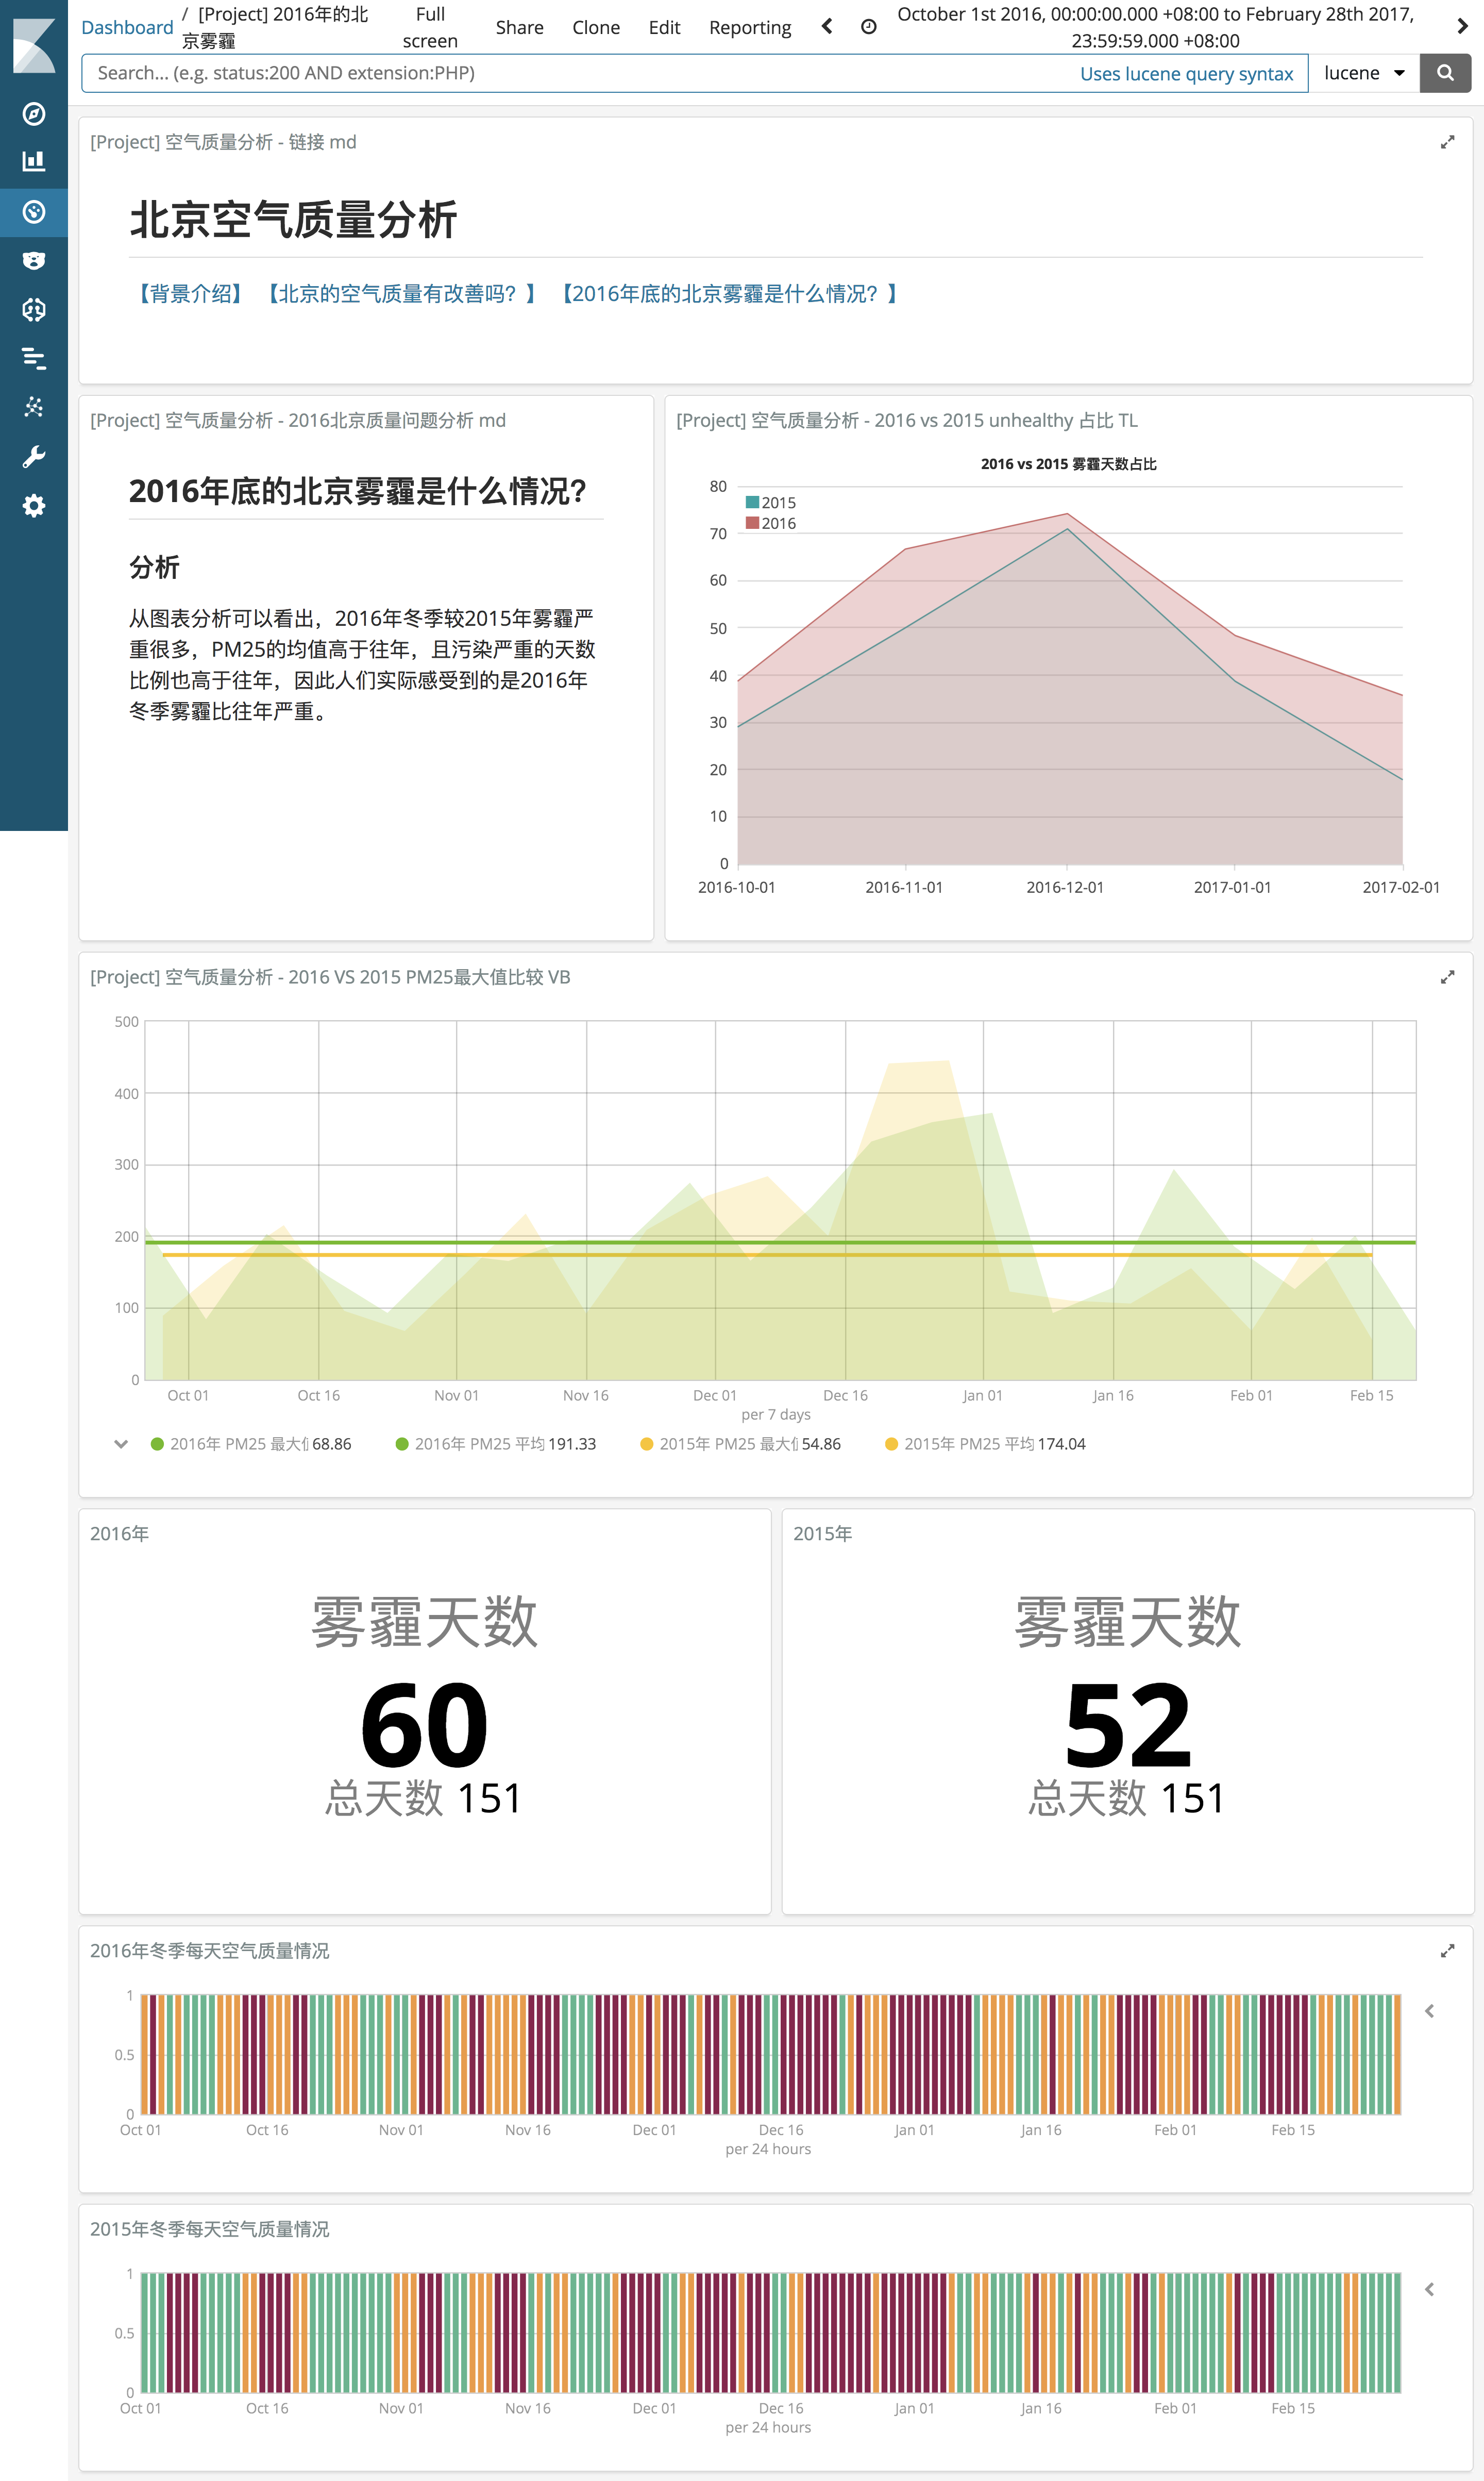Click 2015 teal legend swatch in Timelion chart
Screen dimensions: 1484x2481
point(752,502)
